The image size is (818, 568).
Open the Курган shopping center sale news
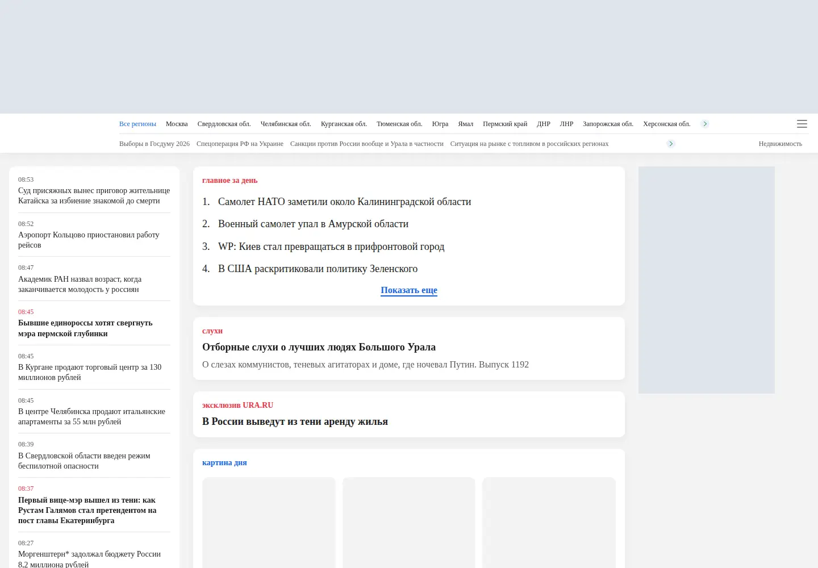pyautogui.click(x=90, y=372)
